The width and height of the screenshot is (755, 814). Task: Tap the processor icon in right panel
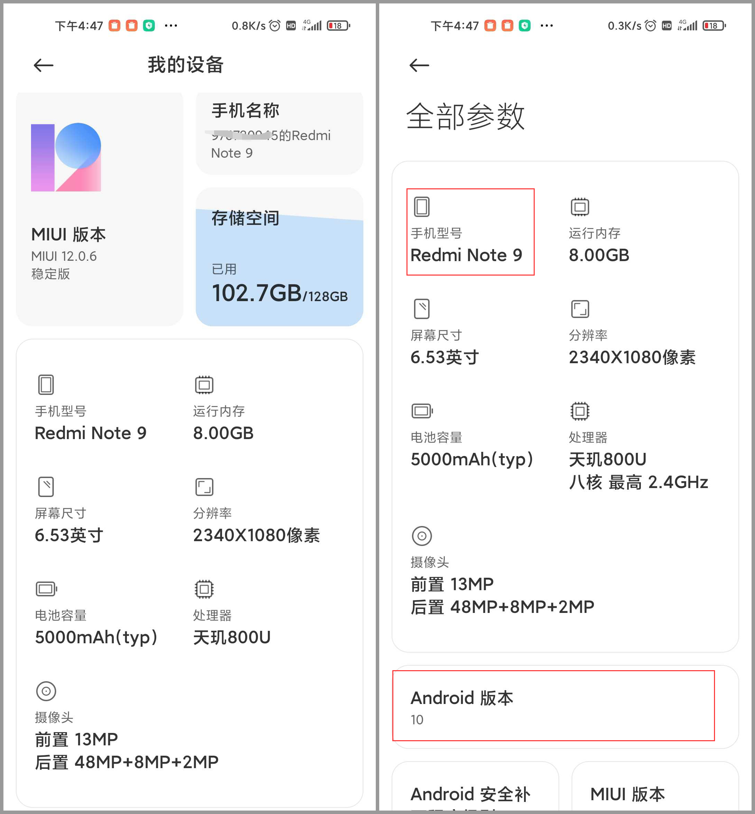[x=580, y=411]
